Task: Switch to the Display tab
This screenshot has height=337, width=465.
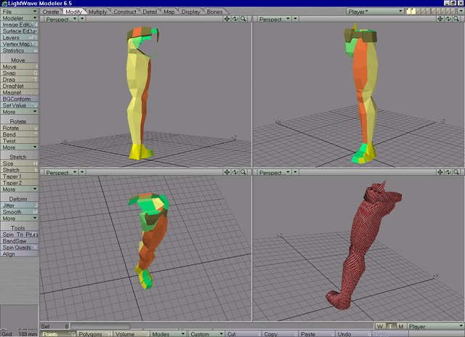Action: click(190, 12)
